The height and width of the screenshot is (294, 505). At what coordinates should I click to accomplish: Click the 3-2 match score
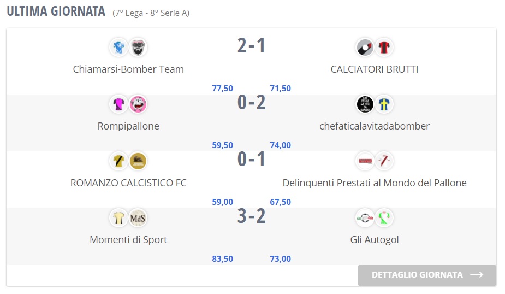click(x=251, y=217)
